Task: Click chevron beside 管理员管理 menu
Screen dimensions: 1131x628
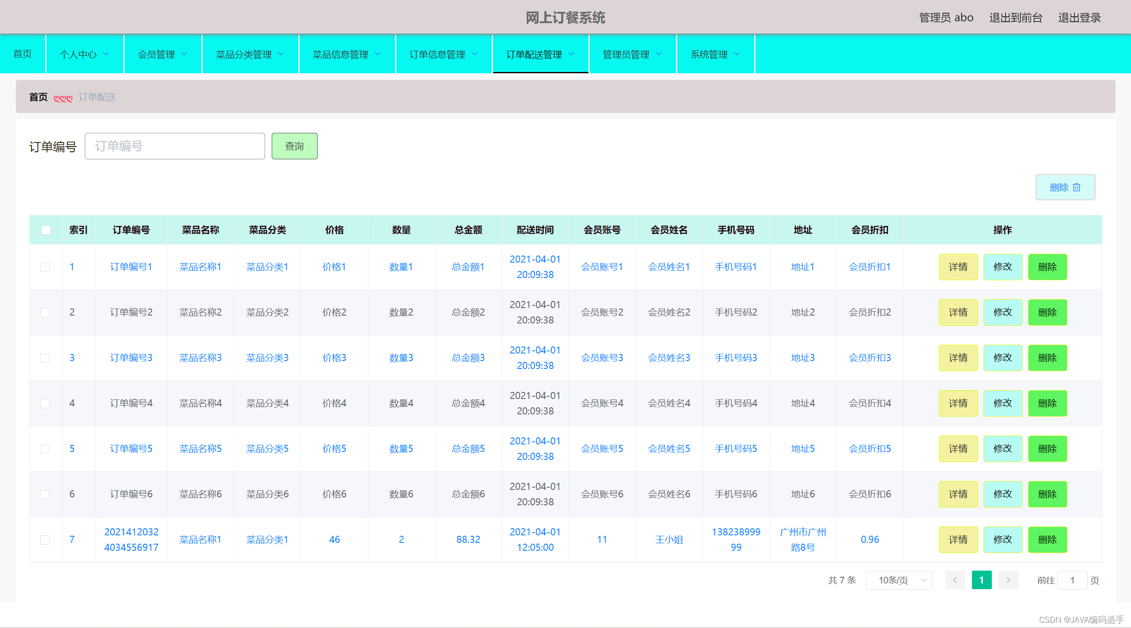Action: point(659,54)
